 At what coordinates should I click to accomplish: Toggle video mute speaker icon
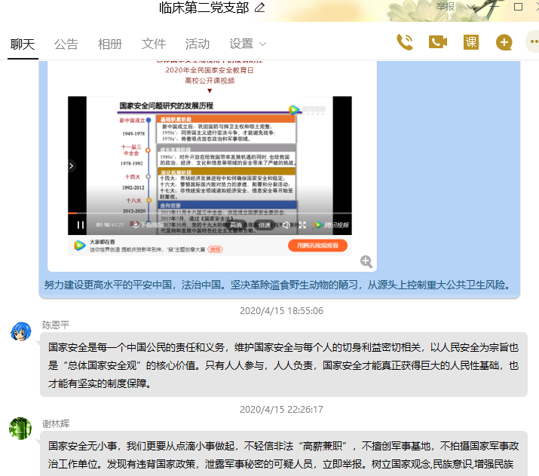click(x=286, y=224)
